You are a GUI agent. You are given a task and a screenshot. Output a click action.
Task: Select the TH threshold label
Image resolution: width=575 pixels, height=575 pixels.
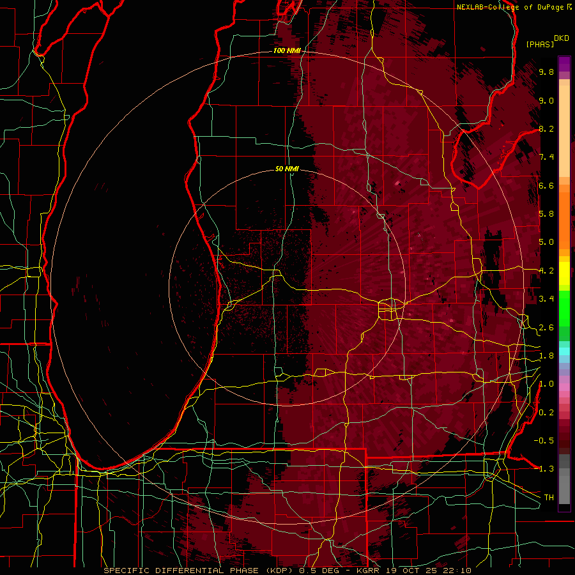click(549, 498)
